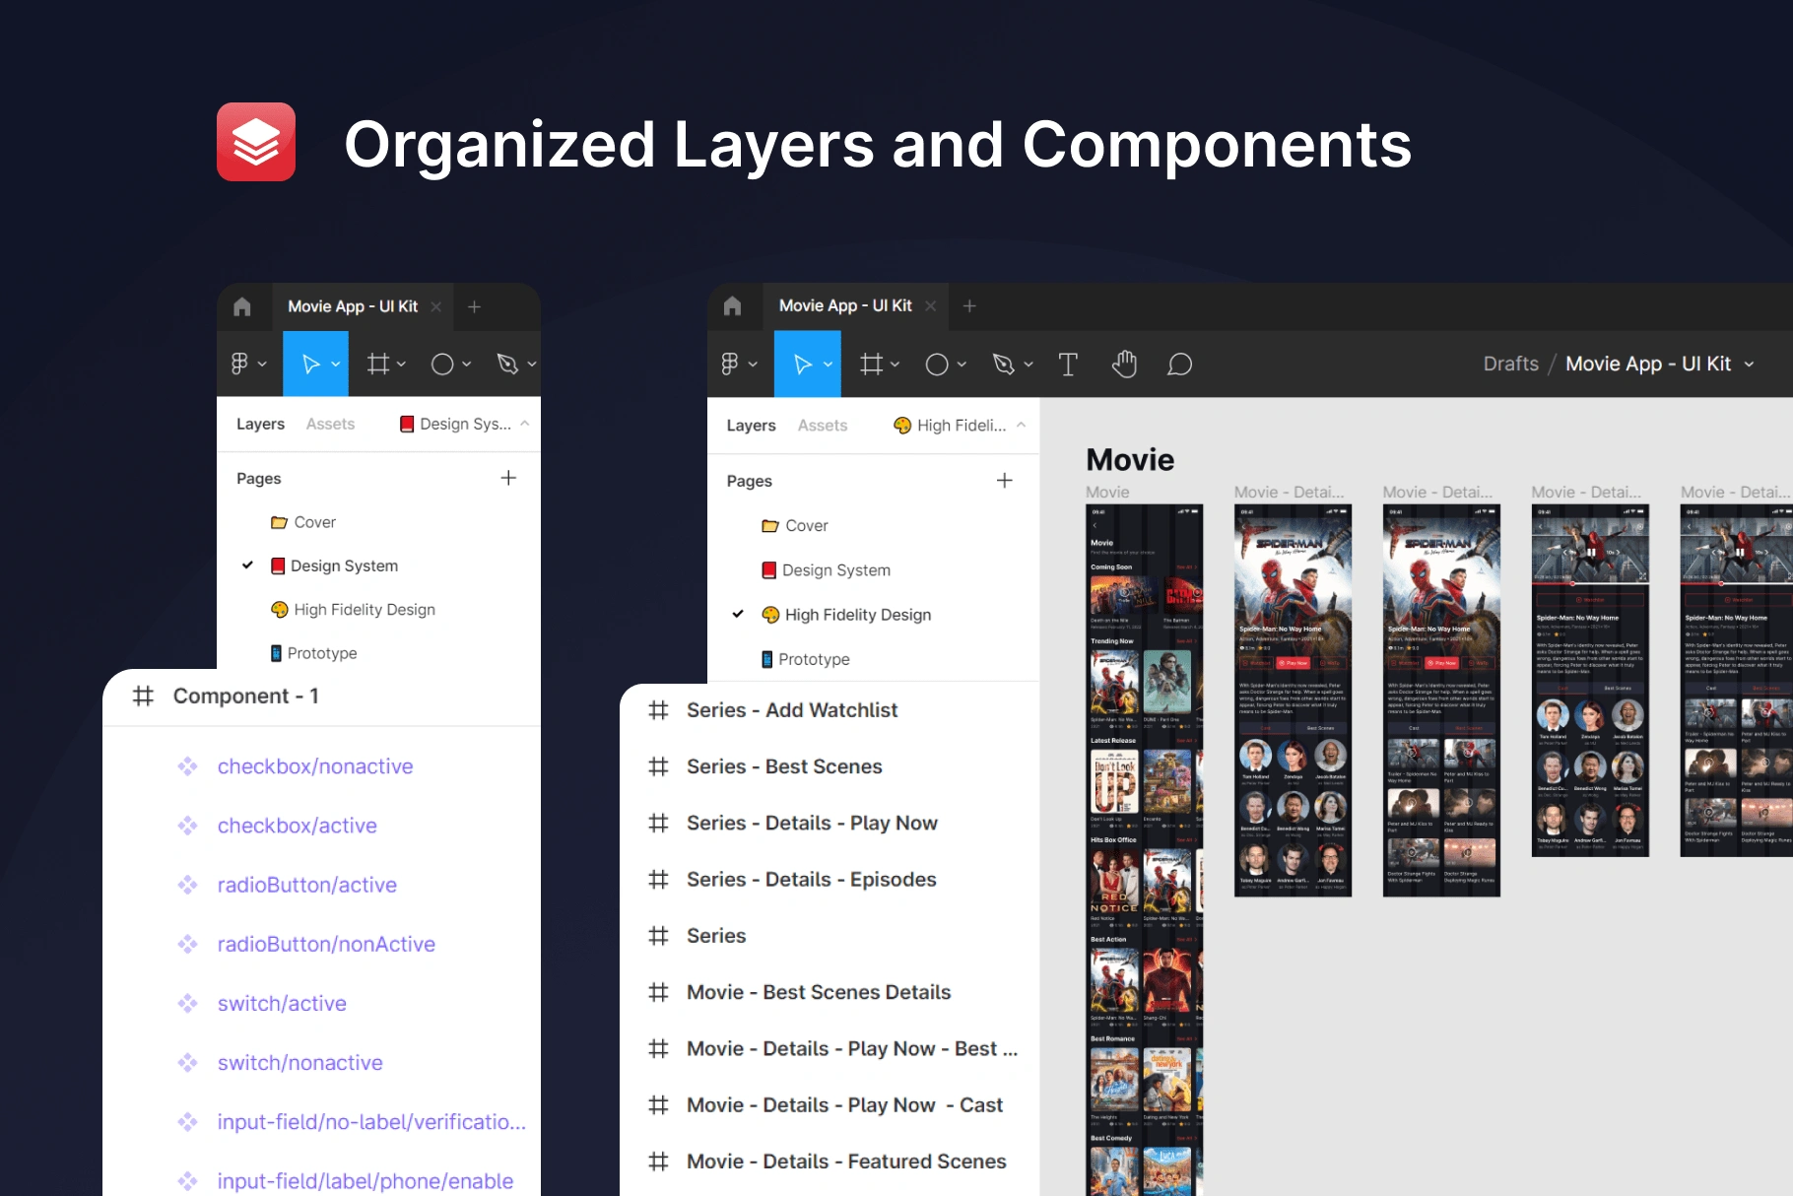Expand shape tools dropdown in right window
The width and height of the screenshot is (1793, 1196).
(962, 365)
